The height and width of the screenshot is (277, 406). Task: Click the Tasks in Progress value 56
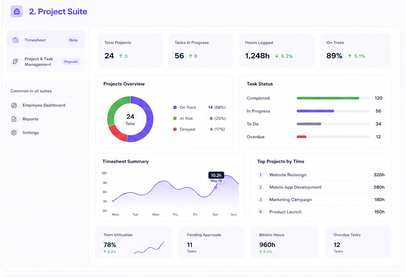click(x=179, y=56)
